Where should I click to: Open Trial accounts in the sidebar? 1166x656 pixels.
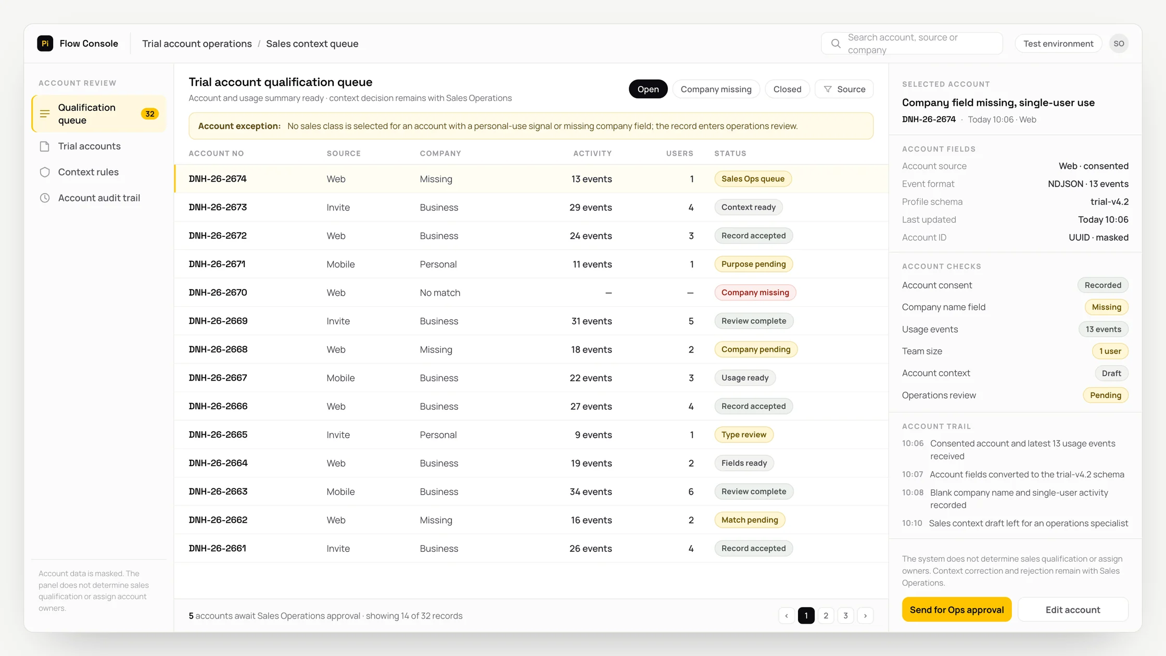[x=99, y=146]
